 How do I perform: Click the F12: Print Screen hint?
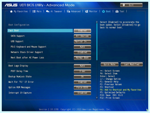[110, 98]
